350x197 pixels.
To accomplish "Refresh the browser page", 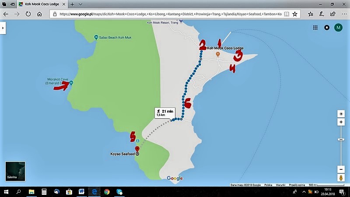I will (28, 14).
